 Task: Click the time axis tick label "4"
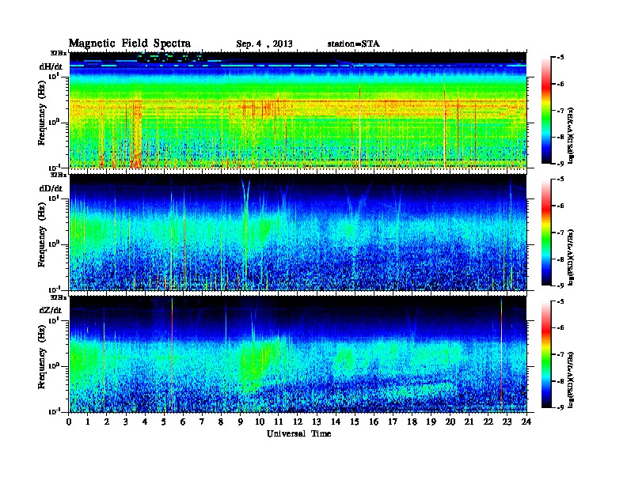coord(145,422)
